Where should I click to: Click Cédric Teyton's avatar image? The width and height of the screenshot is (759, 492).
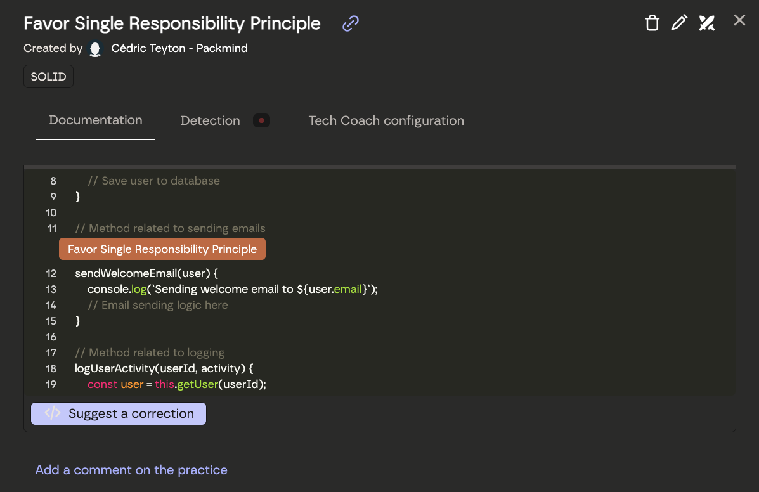(96, 49)
